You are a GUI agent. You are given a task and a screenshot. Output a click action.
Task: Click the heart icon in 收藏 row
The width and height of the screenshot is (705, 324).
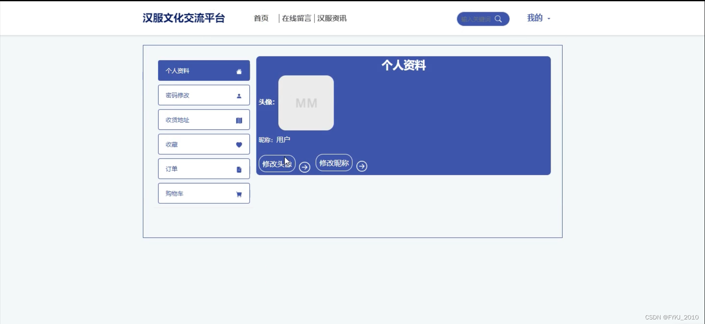[x=239, y=145]
